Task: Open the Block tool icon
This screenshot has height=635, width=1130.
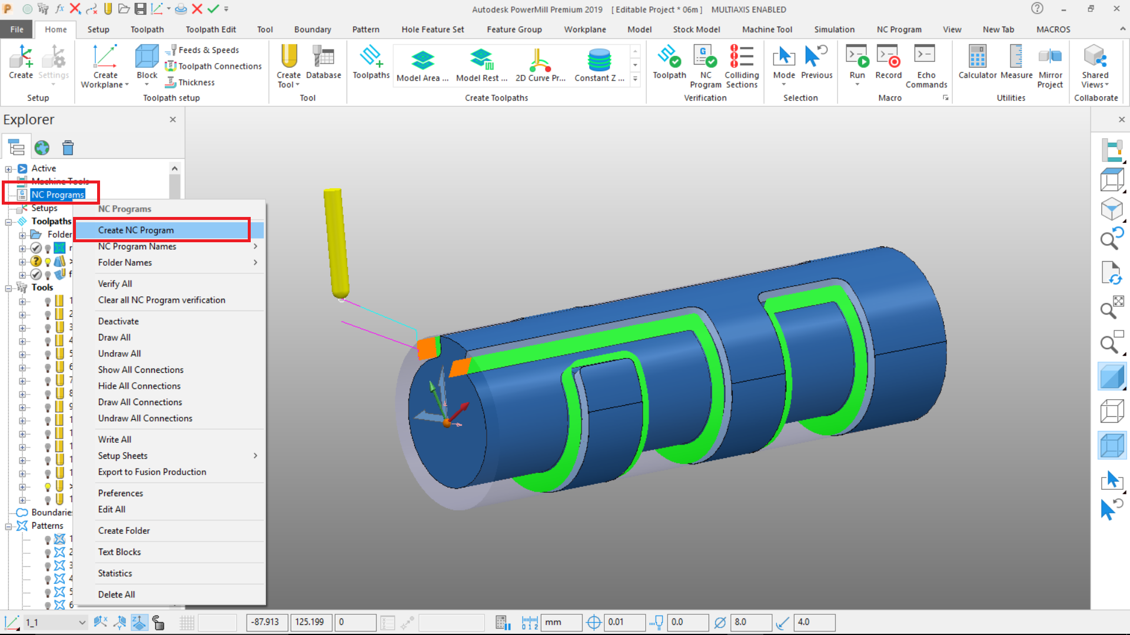Action: (x=147, y=57)
